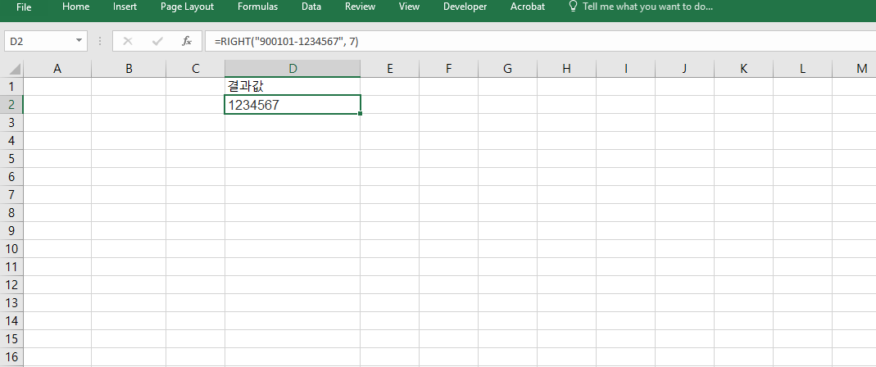Select row 14 header
Viewport: 876px width, 367px height.
click(11, 321)
